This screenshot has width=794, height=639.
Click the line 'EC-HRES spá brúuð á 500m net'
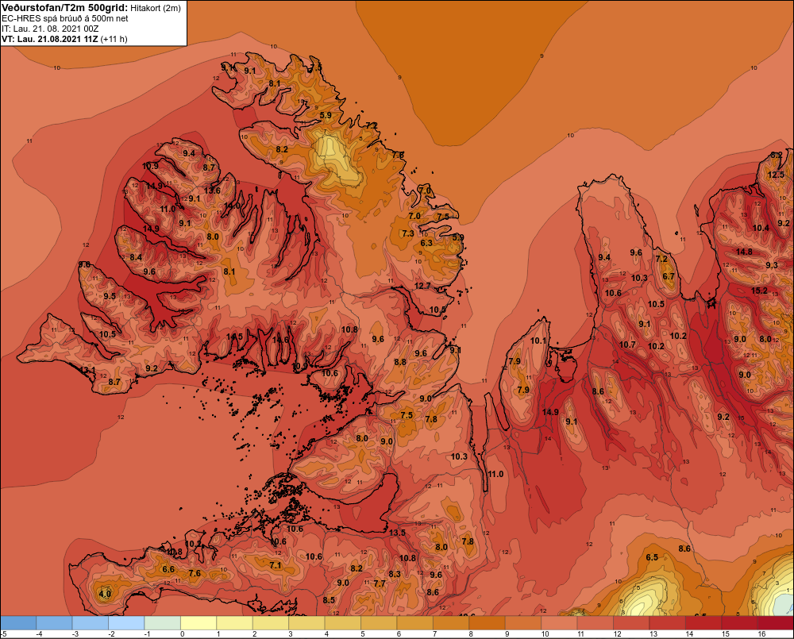[x=65, y=18]
